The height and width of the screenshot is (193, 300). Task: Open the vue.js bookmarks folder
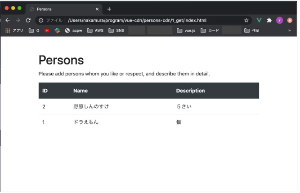click(186, 31)
